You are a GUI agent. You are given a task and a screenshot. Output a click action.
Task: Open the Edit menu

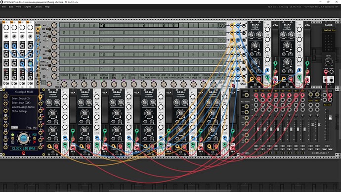pyautogui.click(x=11, y=7)
